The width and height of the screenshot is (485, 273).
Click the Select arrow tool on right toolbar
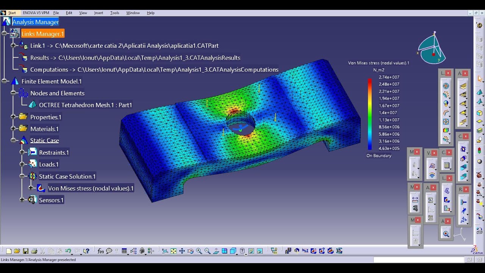tap(480, 79)
